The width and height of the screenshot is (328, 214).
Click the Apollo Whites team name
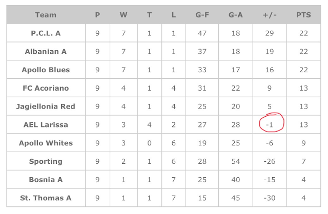[x=46, y=143]
